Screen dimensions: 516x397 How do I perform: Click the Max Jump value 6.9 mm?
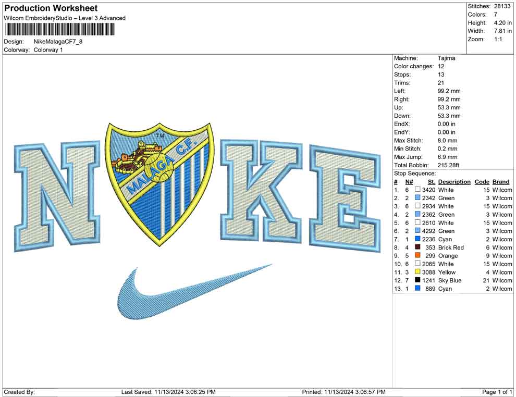448,157
